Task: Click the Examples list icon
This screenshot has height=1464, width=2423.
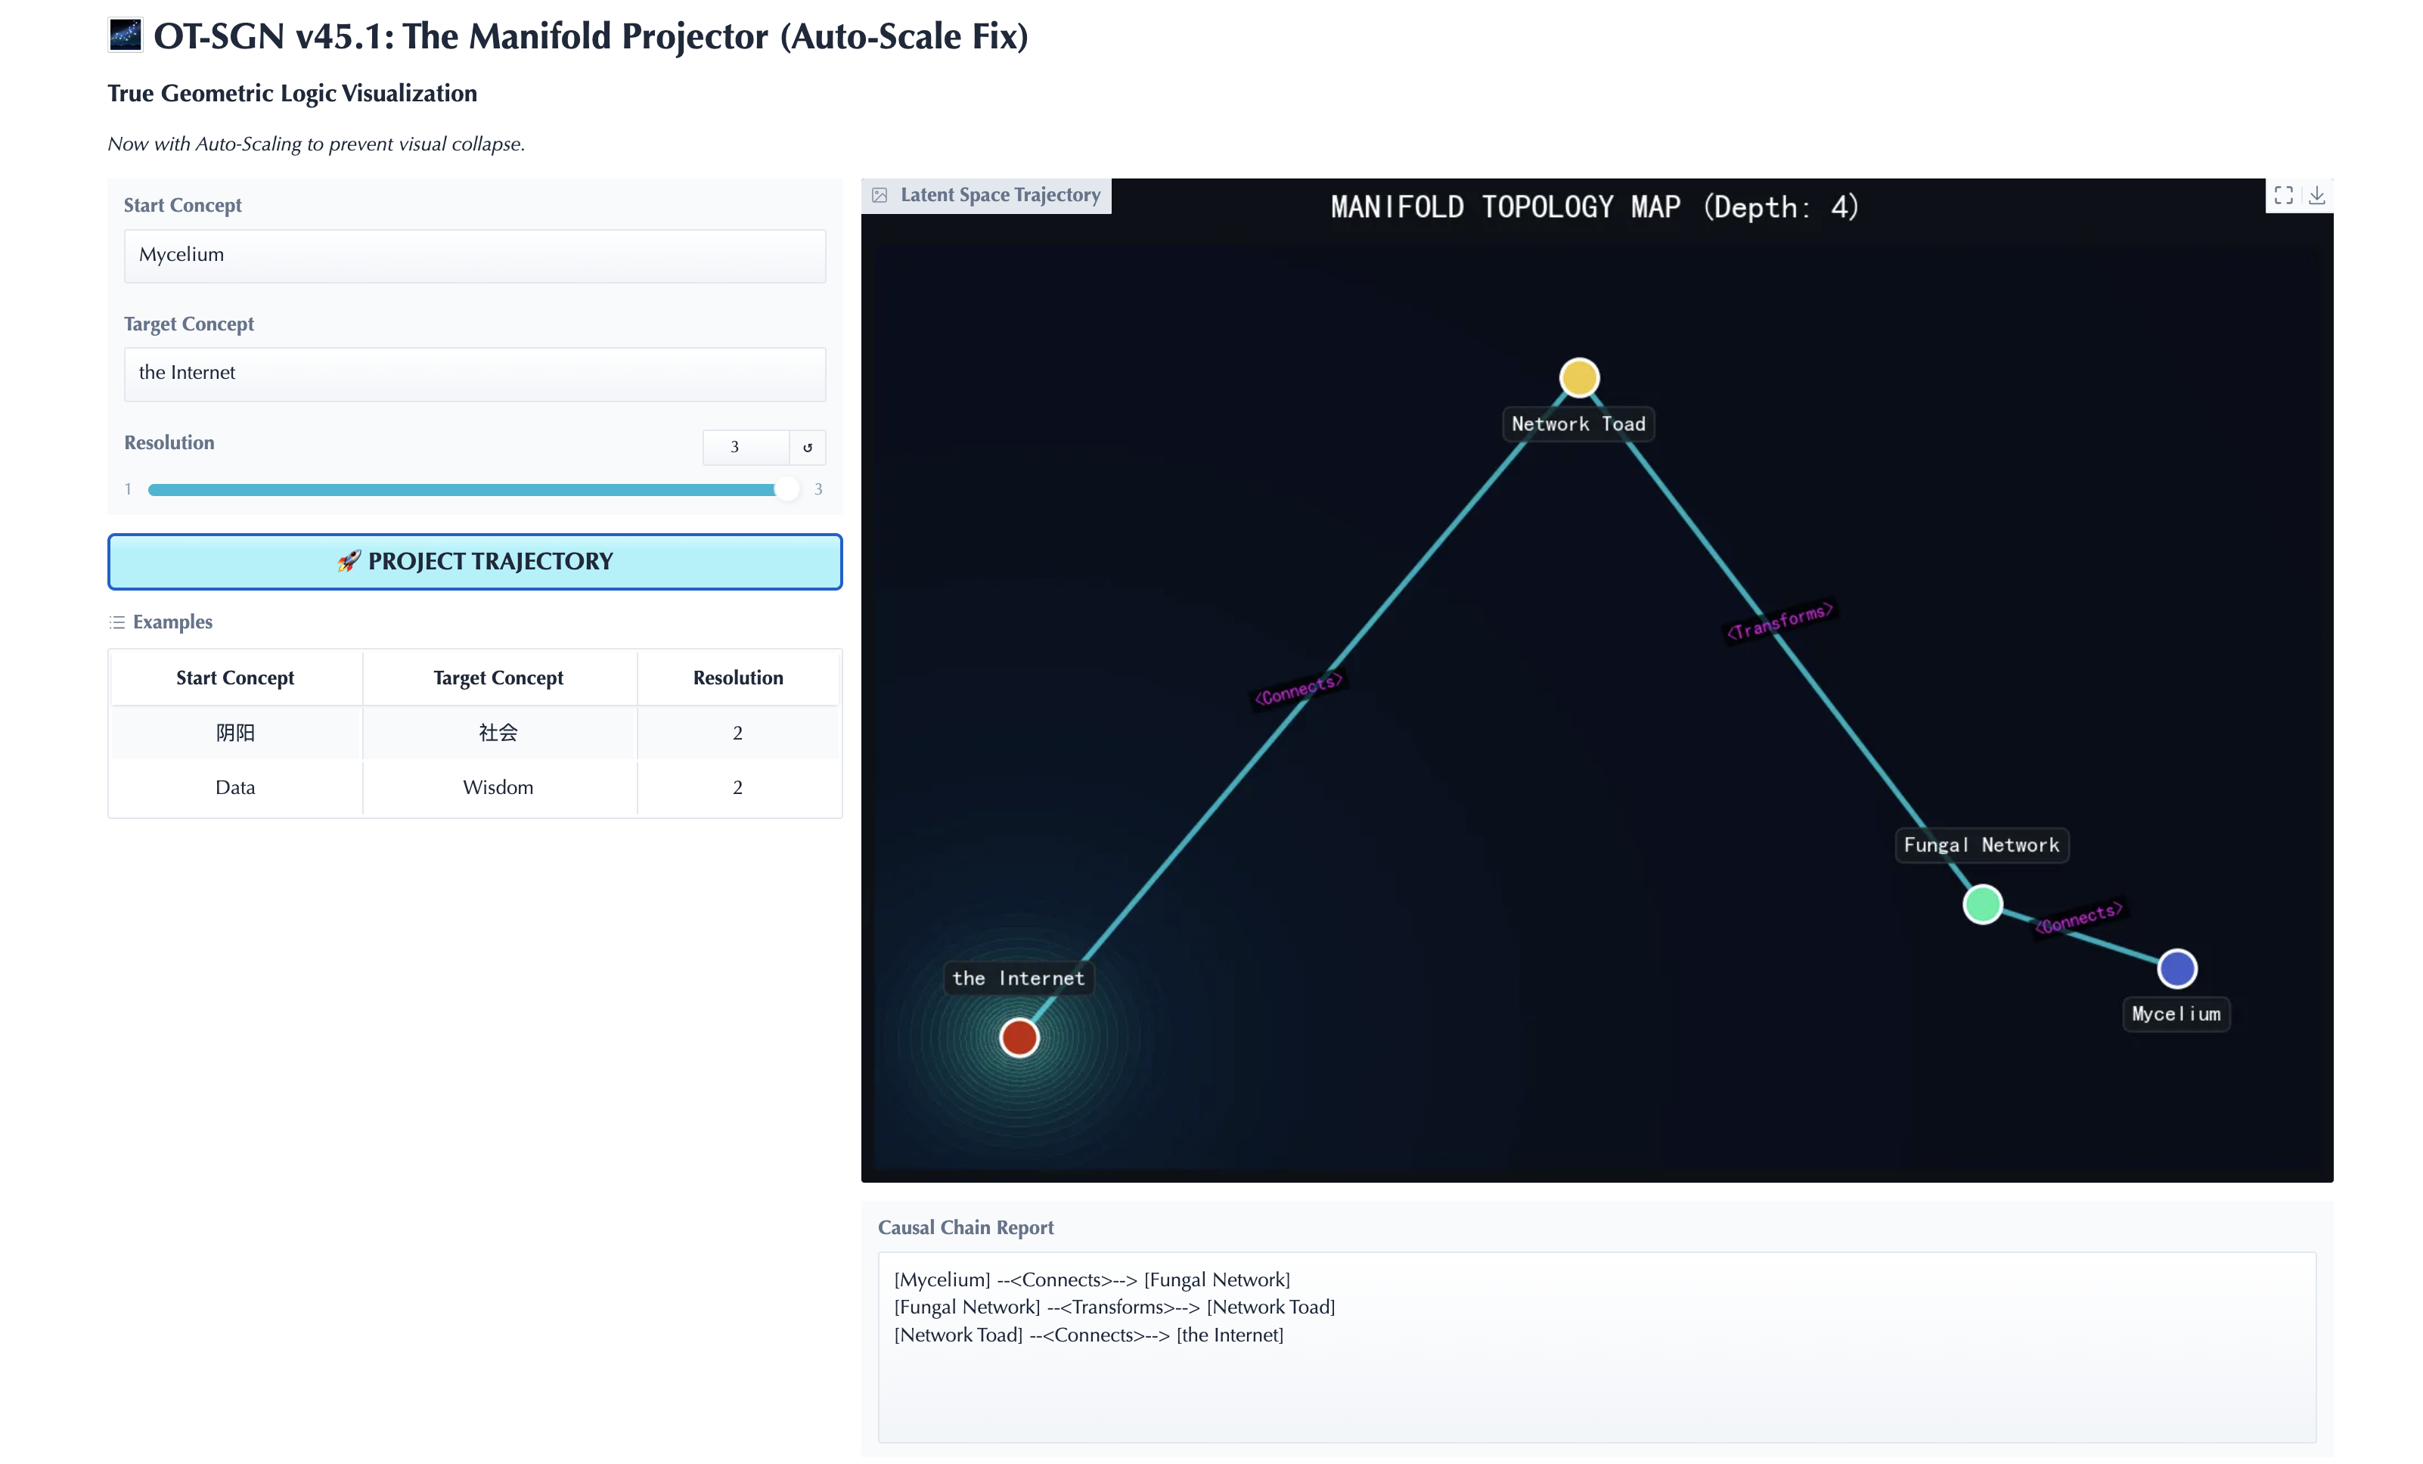Action: (x=117, y=622)
